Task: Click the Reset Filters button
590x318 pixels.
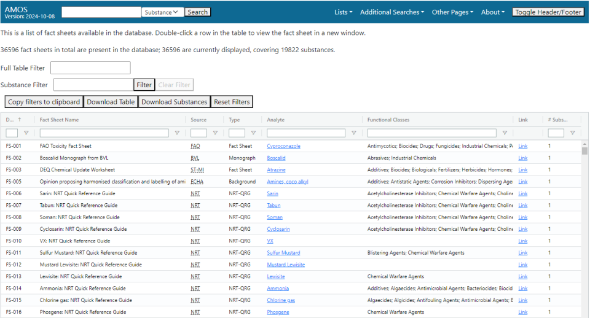Action: [232, 102]
